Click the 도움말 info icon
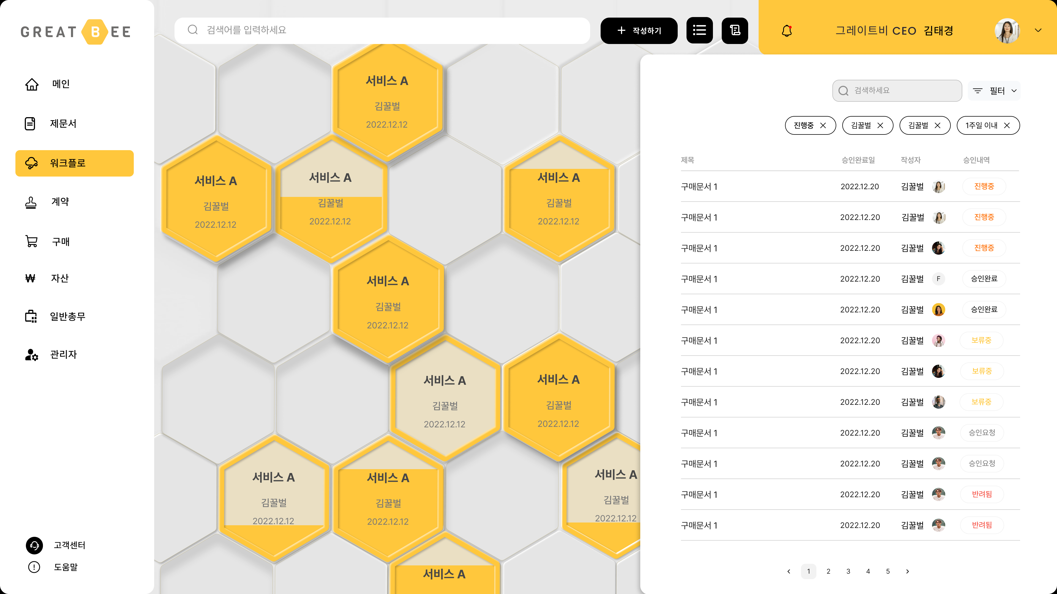Screen dimensions: 1057x594 34,567
